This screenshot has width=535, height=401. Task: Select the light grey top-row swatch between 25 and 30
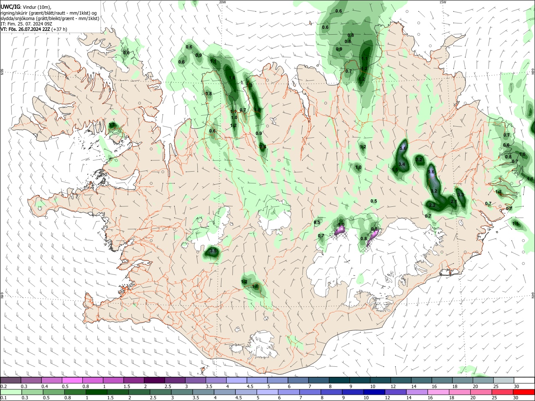click(504, 381)
